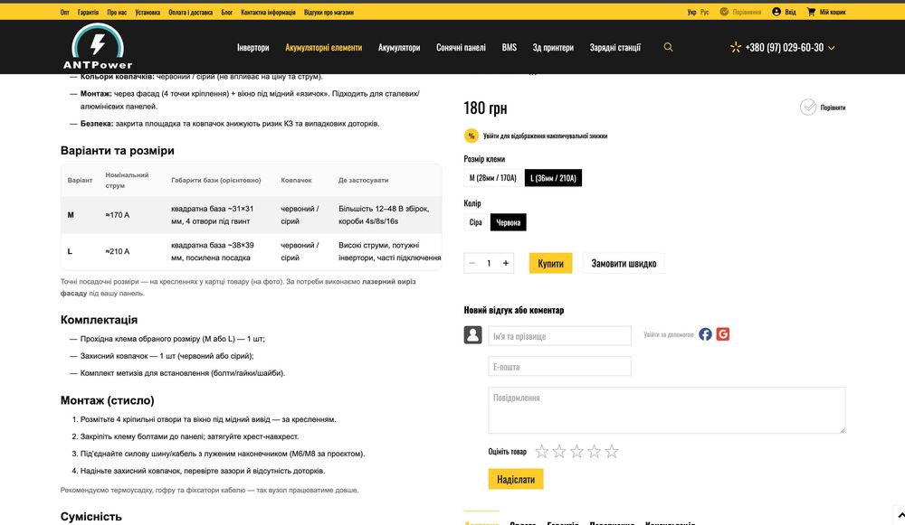Viewport: 905px width, 525px height.
Task: Open the 3д принтери menu
Action: point(553,47)
